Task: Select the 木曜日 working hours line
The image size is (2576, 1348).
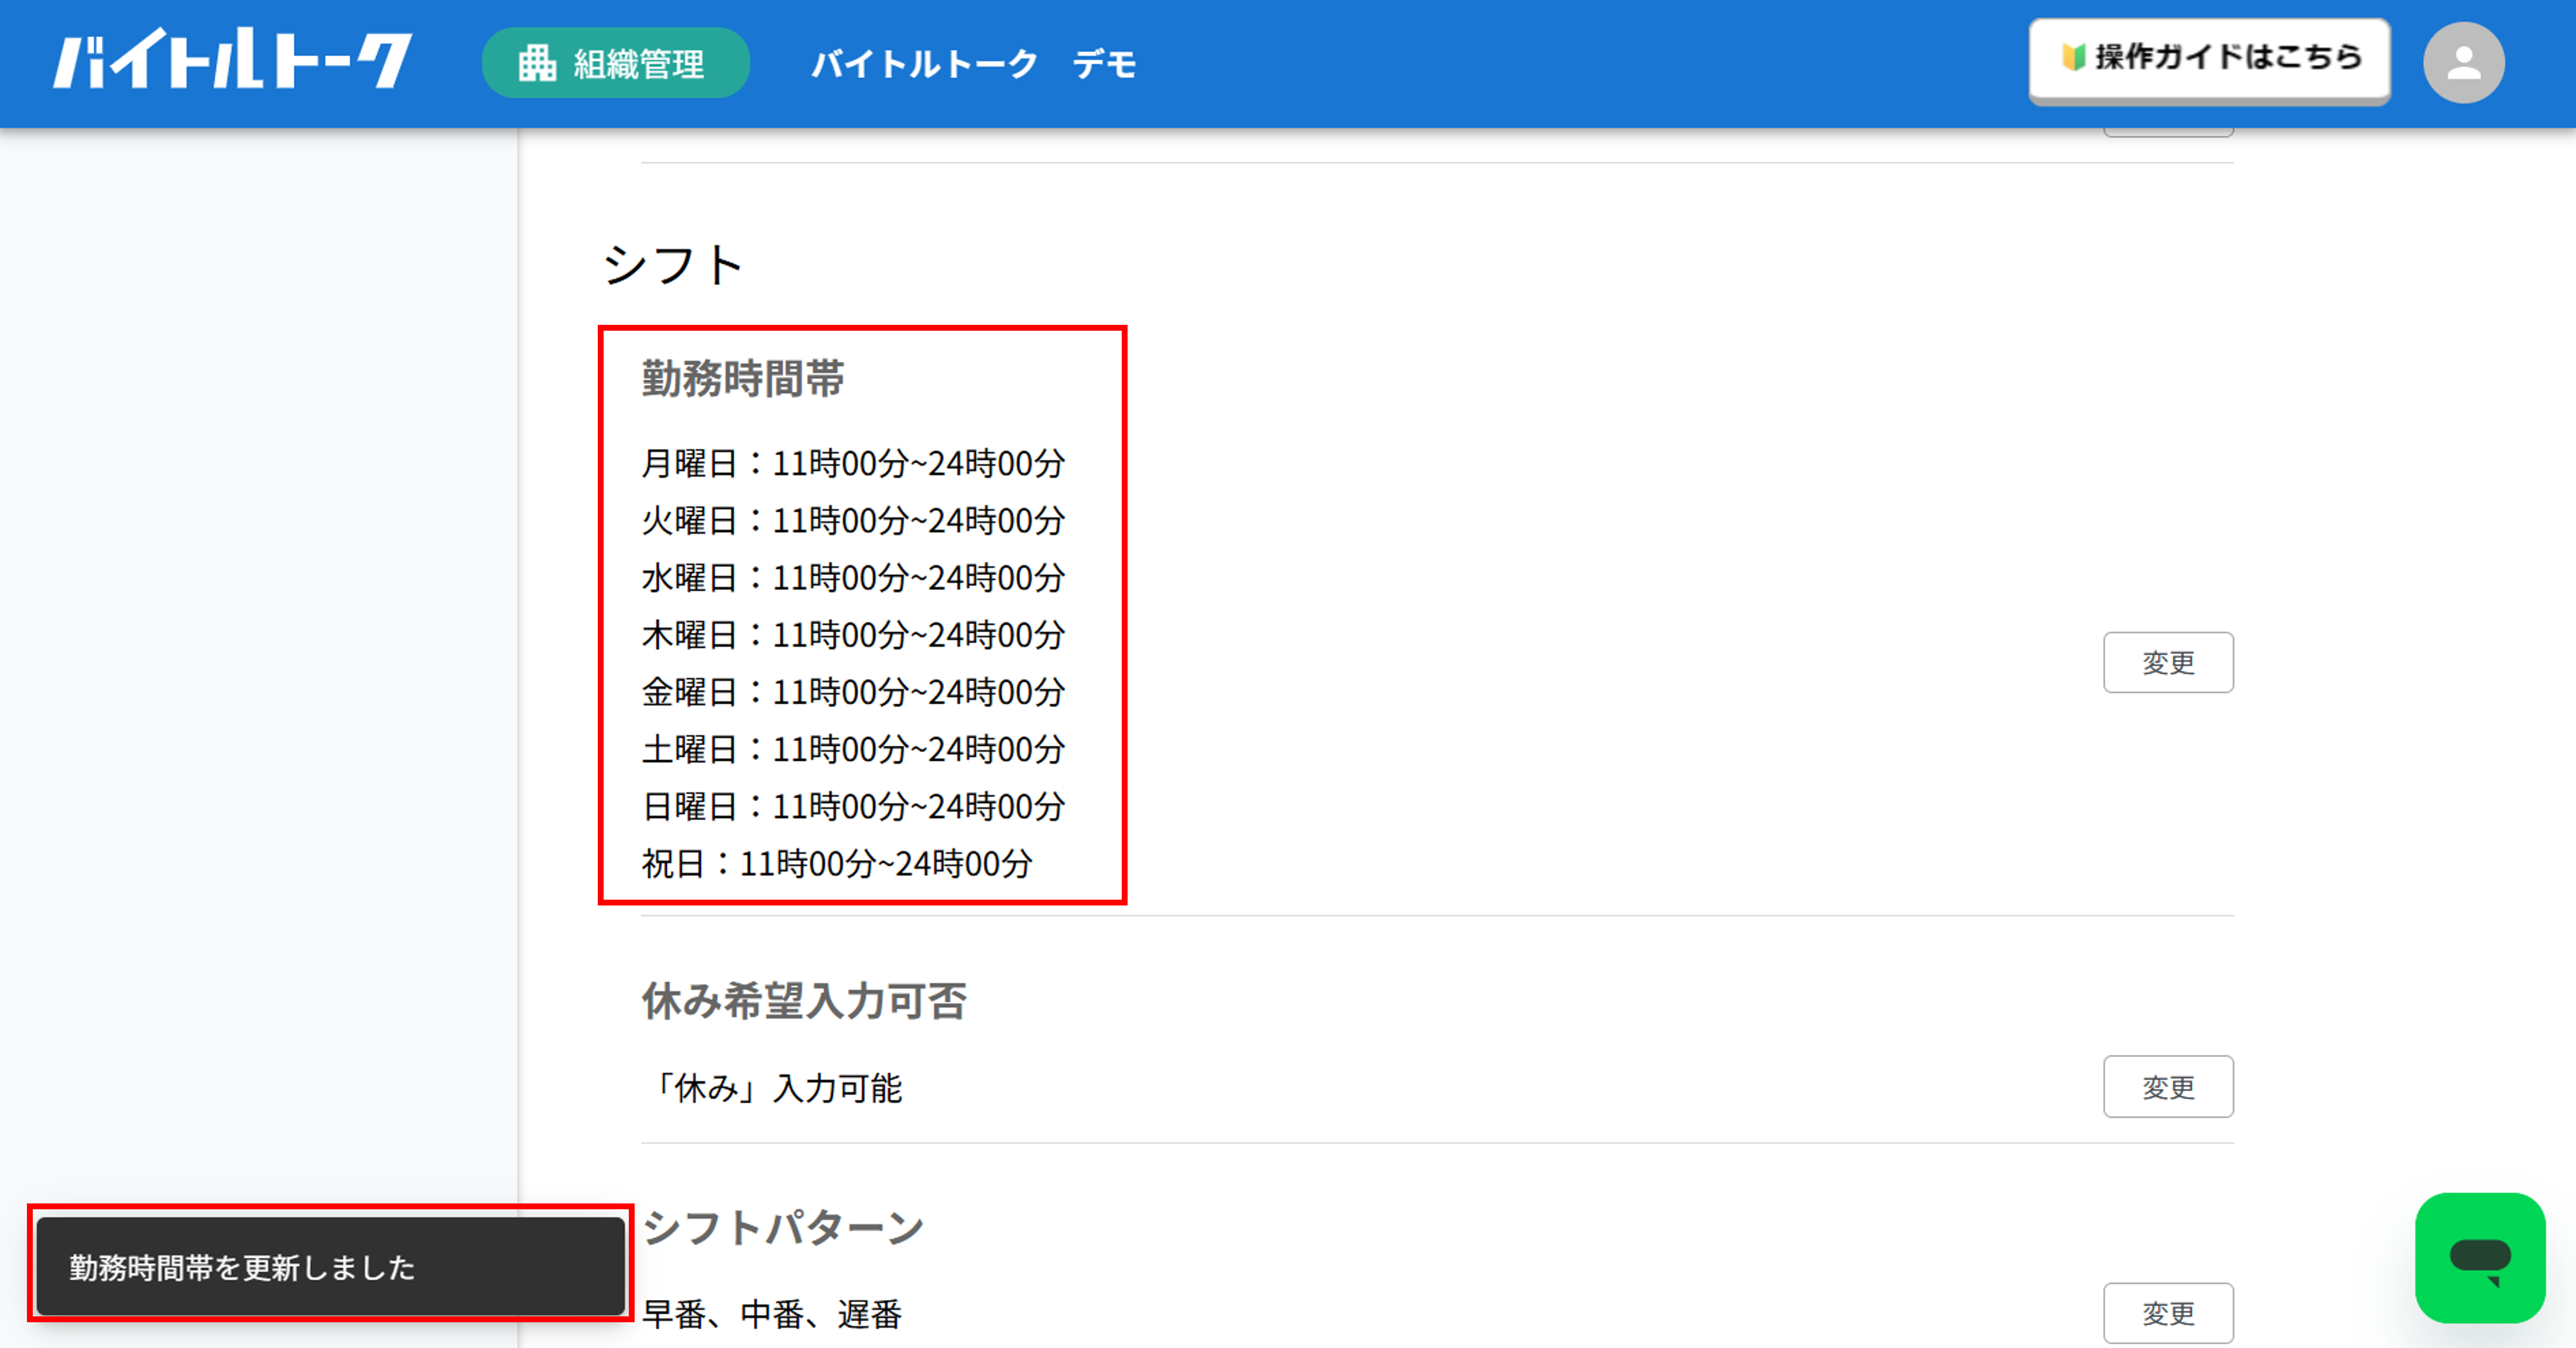Action: coord(853,634)
